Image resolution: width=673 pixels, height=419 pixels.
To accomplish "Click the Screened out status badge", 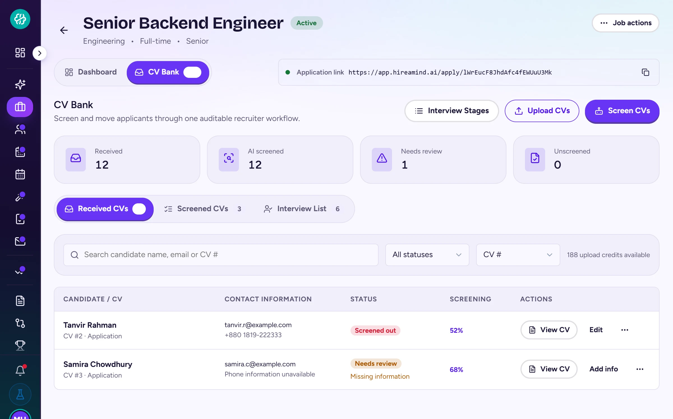I will 375,330.
